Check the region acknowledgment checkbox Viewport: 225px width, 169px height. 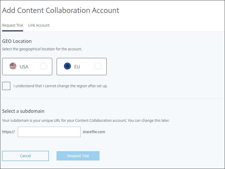pos(6,86)
